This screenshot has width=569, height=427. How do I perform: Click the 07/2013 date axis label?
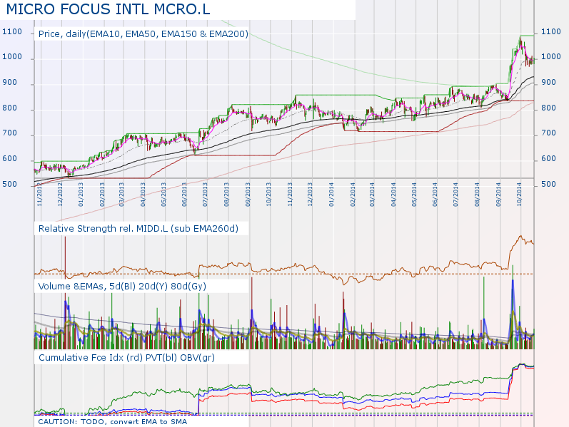point(205,195)
